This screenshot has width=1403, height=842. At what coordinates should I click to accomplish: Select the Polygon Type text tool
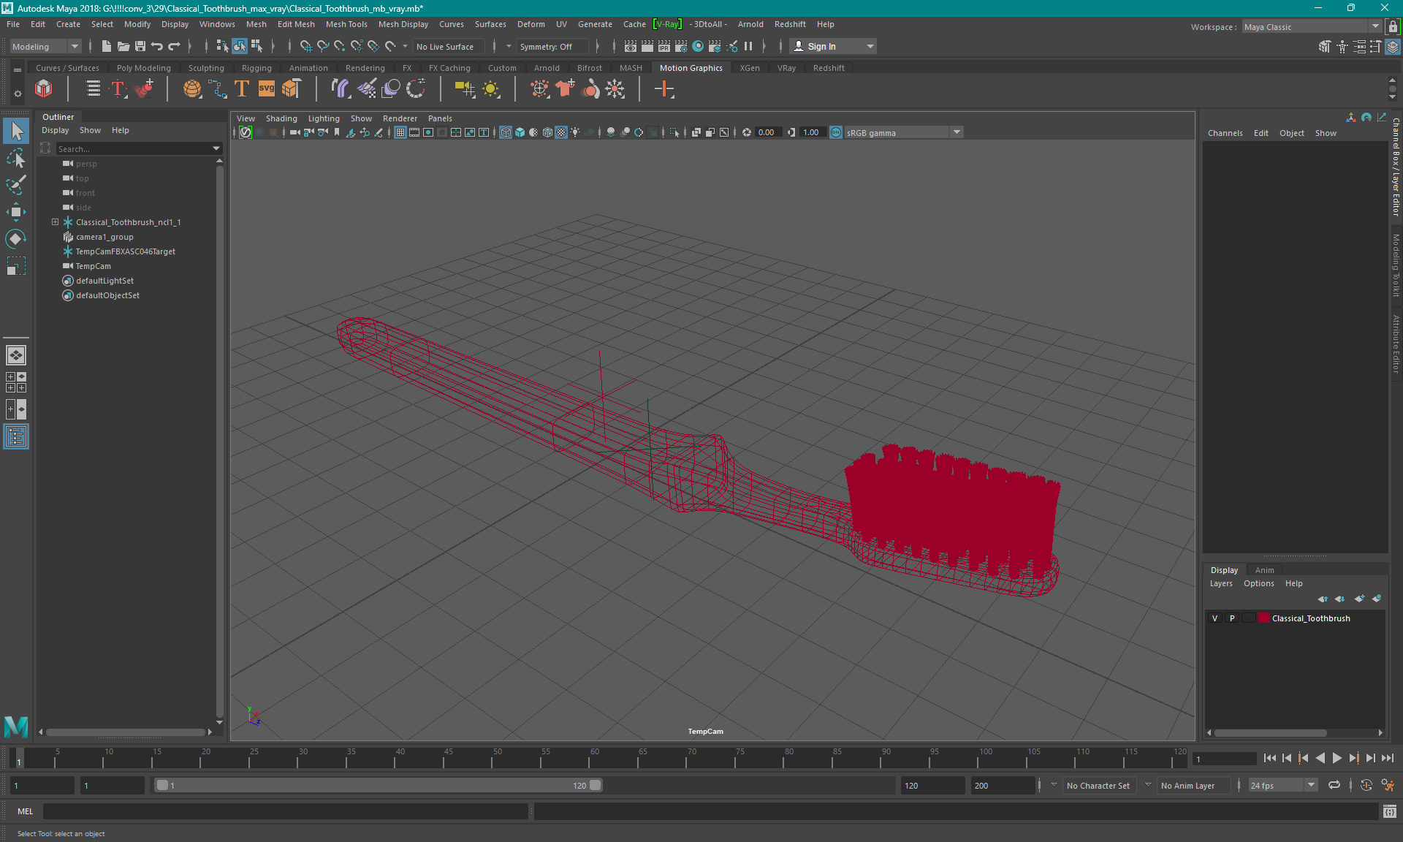coord(242,89)
